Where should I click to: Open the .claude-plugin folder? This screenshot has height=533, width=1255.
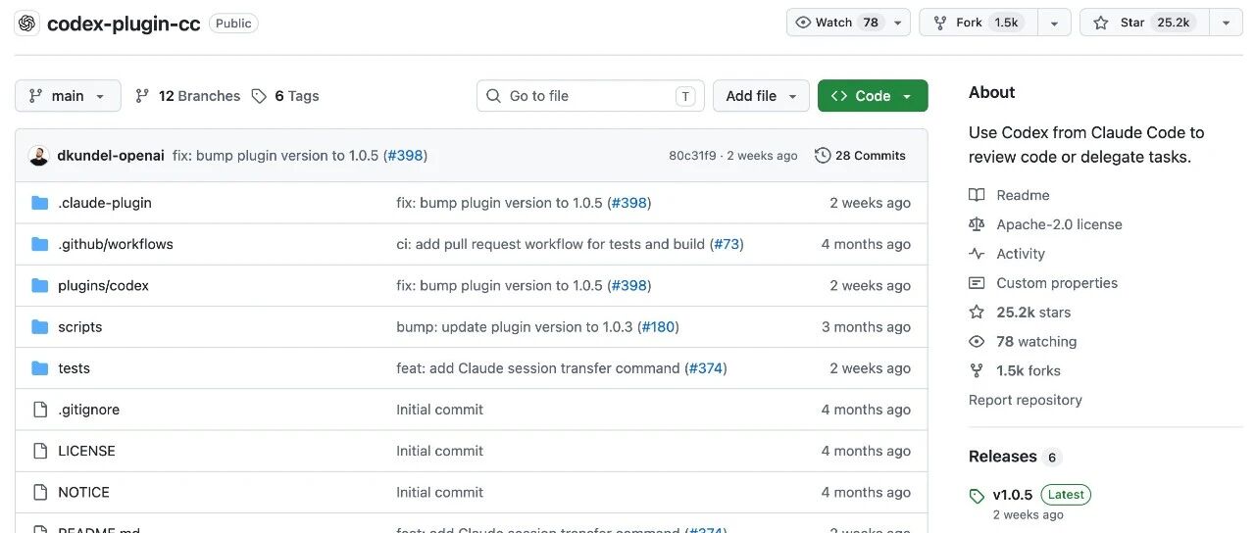105,203
